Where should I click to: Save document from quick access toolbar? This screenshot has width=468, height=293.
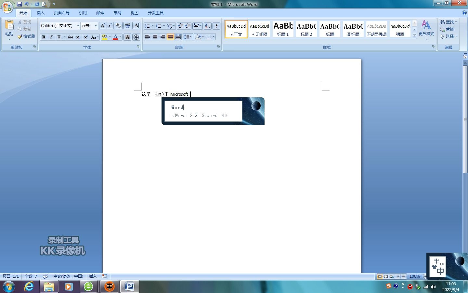click(19, 4)
